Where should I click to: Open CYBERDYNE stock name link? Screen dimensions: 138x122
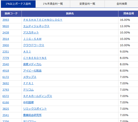[x=35, y=58]
